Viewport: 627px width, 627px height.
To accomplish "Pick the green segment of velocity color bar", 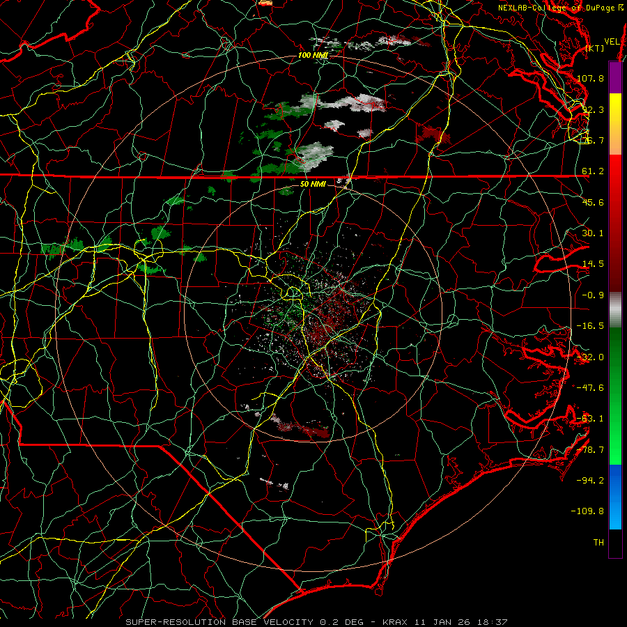I will (x=615, y=396).
